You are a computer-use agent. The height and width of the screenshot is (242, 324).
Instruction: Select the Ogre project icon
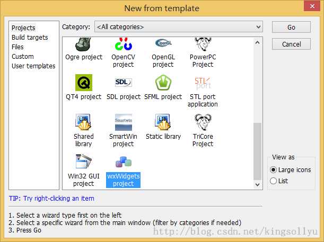(83, 44)
